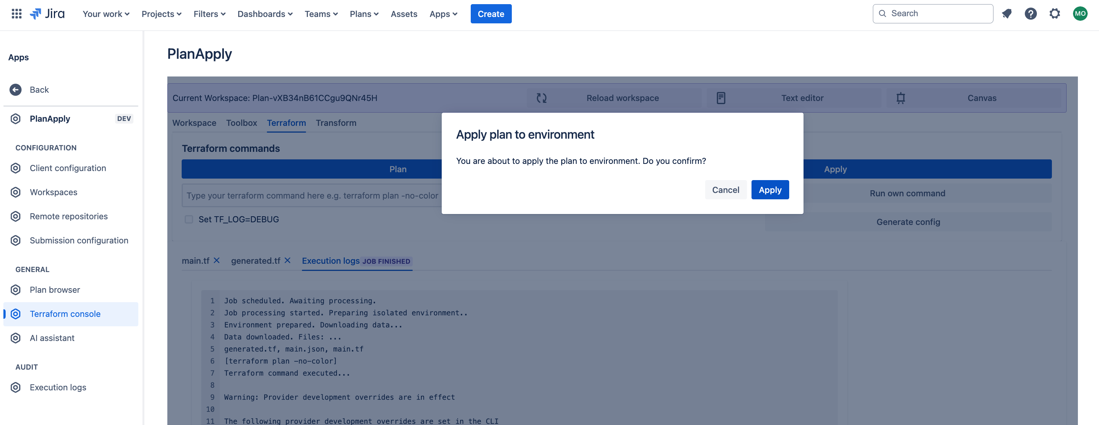Click the MO user avatar
Image resolution: width=1099 pixels, height=425 pixels.
click(x=1080, y=14)
